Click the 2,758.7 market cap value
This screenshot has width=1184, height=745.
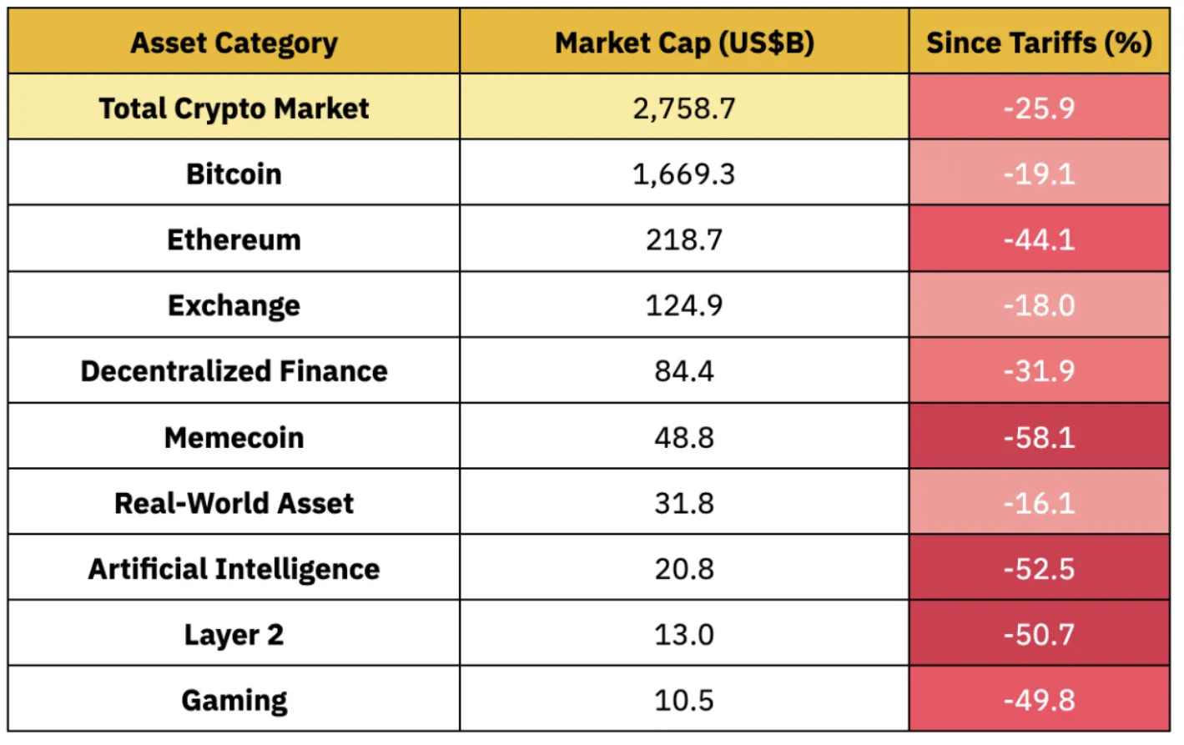click(x=684, y=108)
